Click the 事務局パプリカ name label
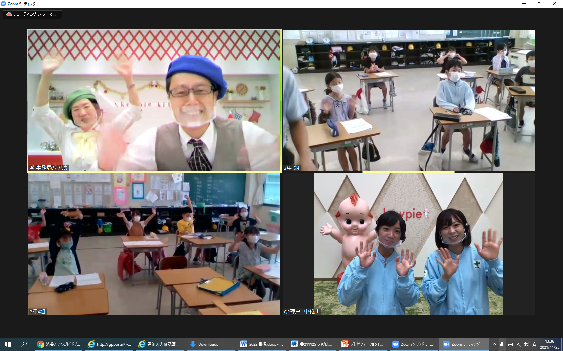 (x=52, y=168)
